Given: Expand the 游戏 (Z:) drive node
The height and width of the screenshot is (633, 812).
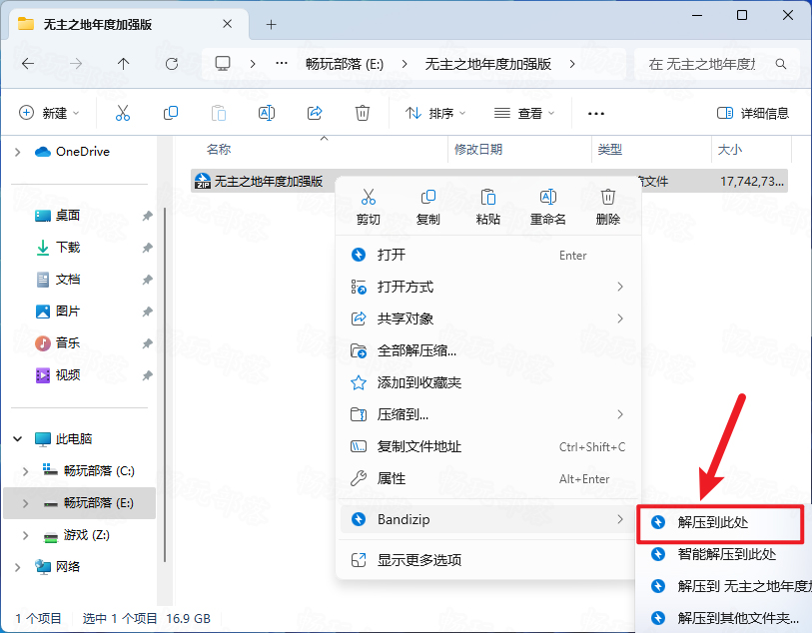Looking at the screenshot, I should click(x=25, y=535).
